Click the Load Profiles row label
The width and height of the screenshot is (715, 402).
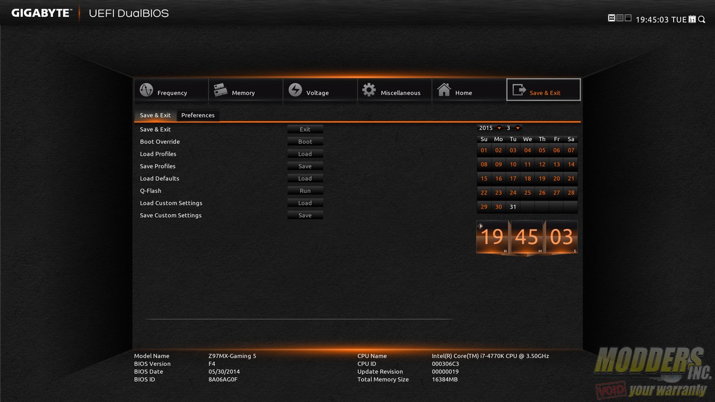158,154
